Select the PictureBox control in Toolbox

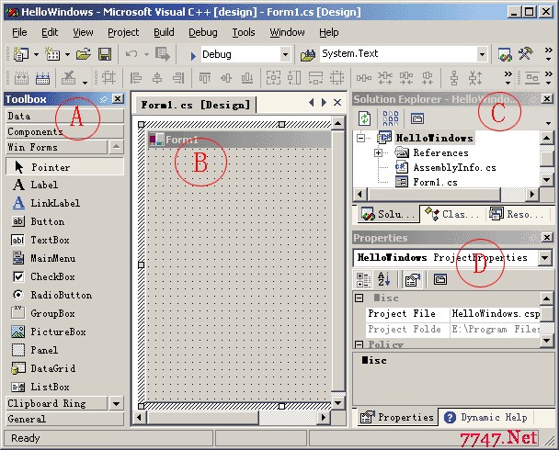(x=65, y=332)
